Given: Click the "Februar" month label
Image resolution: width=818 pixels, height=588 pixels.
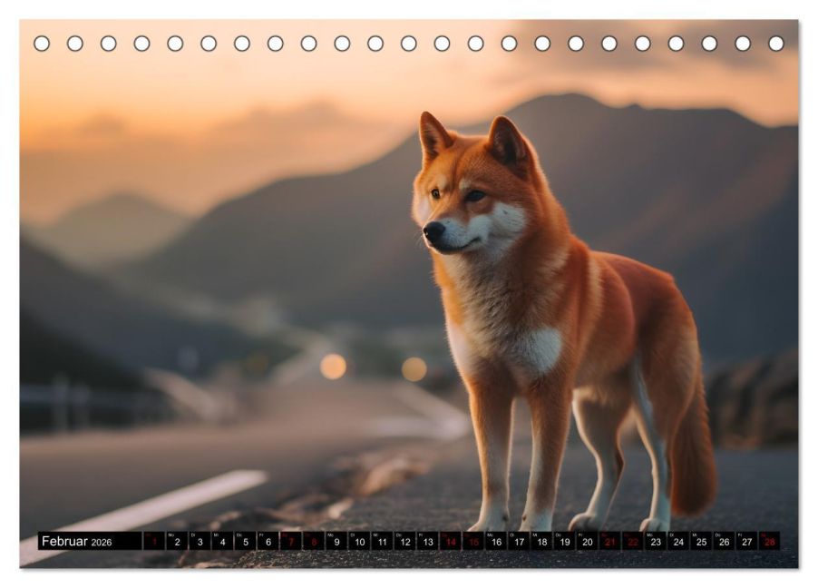Looking at the screenshot, I should coord(64,541).
